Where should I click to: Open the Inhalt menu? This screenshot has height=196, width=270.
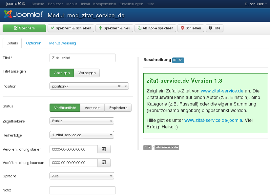85,4
